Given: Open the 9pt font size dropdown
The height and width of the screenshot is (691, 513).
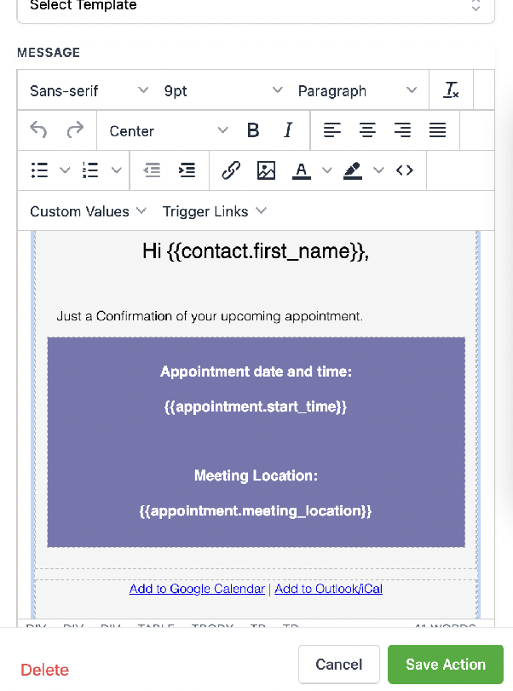Looking at the screenshot, I should pos(223,91).
